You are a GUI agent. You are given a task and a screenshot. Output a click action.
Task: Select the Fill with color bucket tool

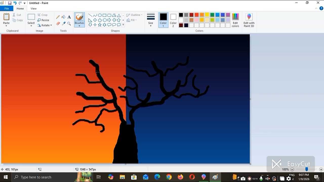[x=64, y=17]
